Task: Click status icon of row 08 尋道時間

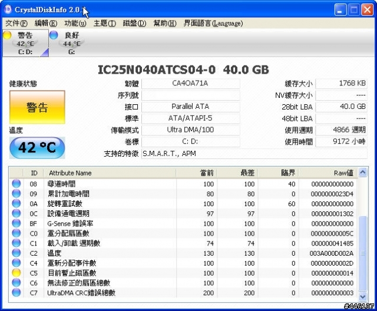Action: coord(16,183)
